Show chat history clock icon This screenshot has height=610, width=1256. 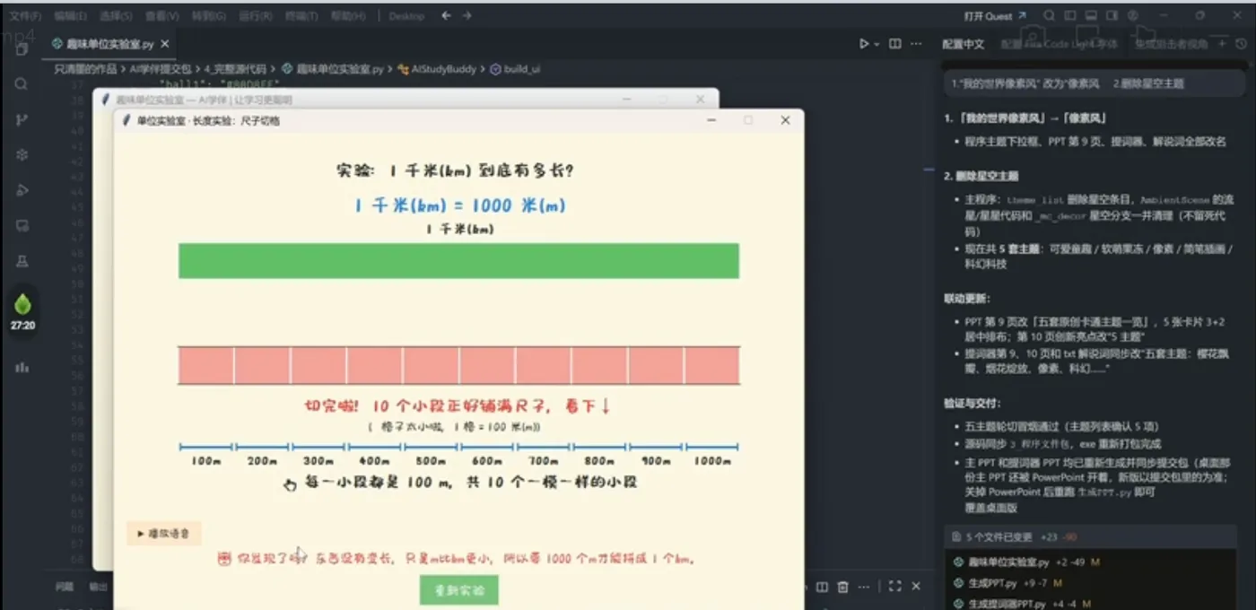pos(1241,43)
